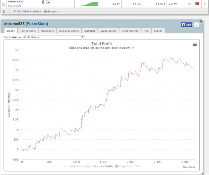
Task: Expand the Groups dropdown menu
Action: (x=51, y=11)
